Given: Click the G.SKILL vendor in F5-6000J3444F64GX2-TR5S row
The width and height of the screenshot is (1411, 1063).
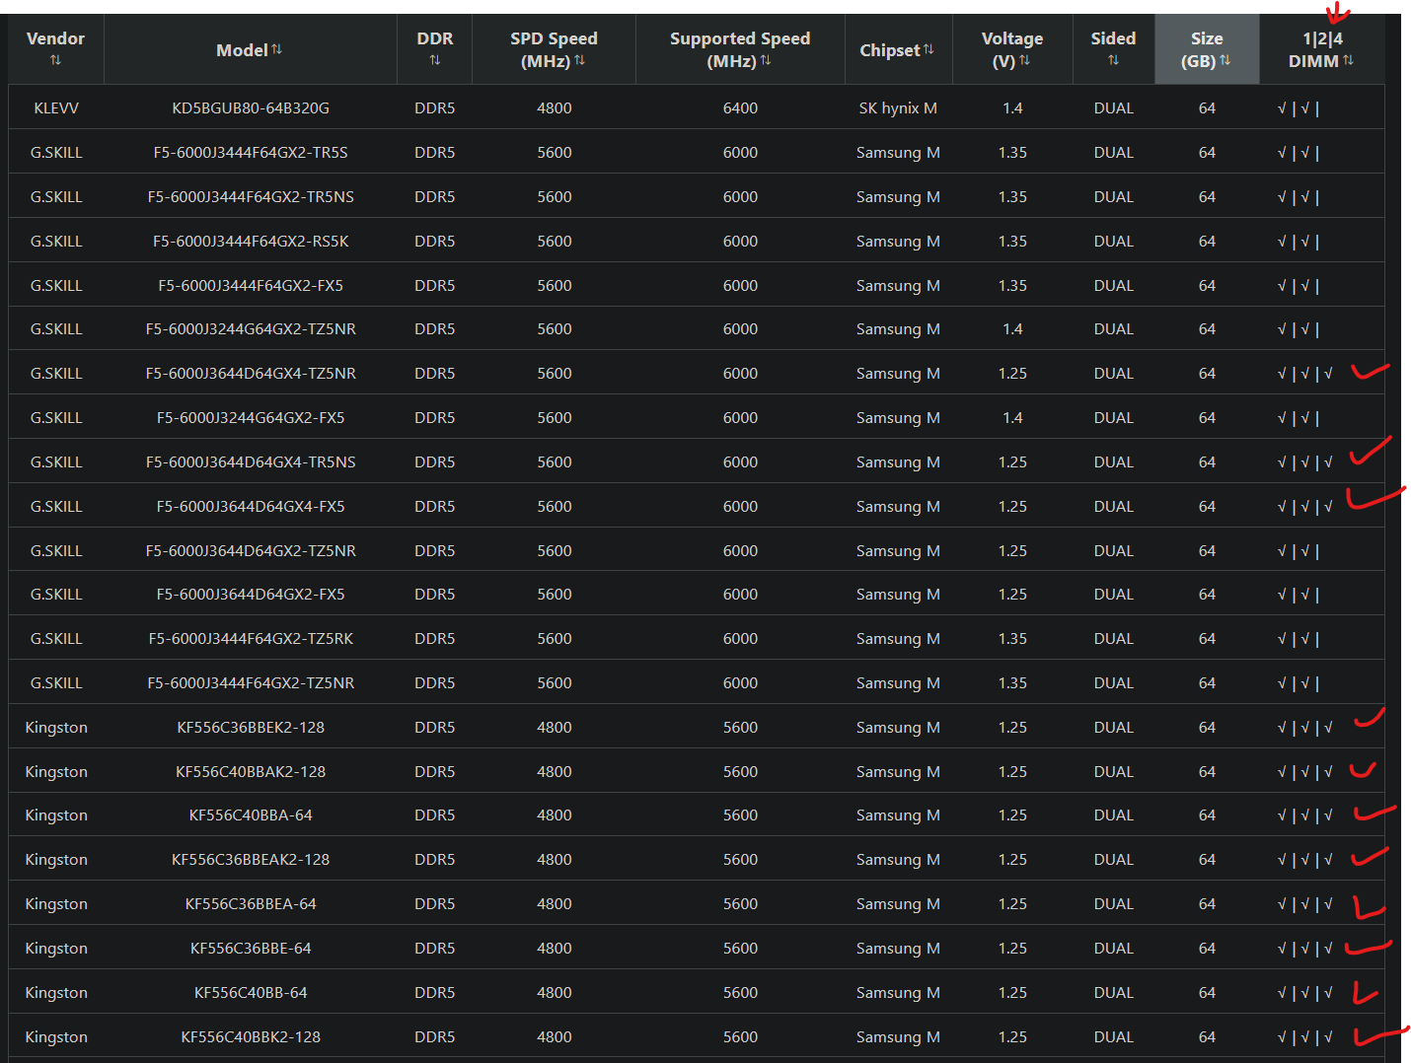Looking at the screenshot, I should (56, 153).
